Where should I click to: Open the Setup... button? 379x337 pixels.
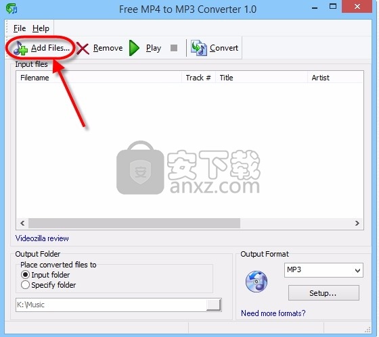[324, 293]
